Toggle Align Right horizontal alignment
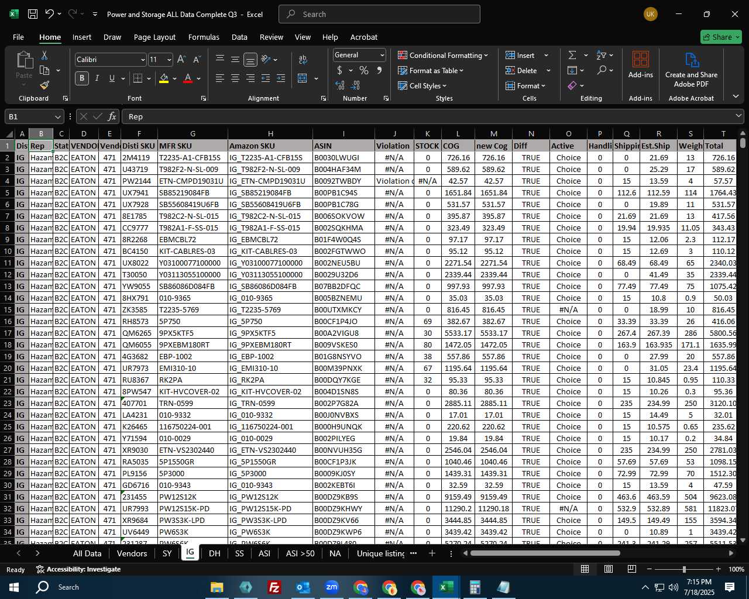 (x=250, y=78)
